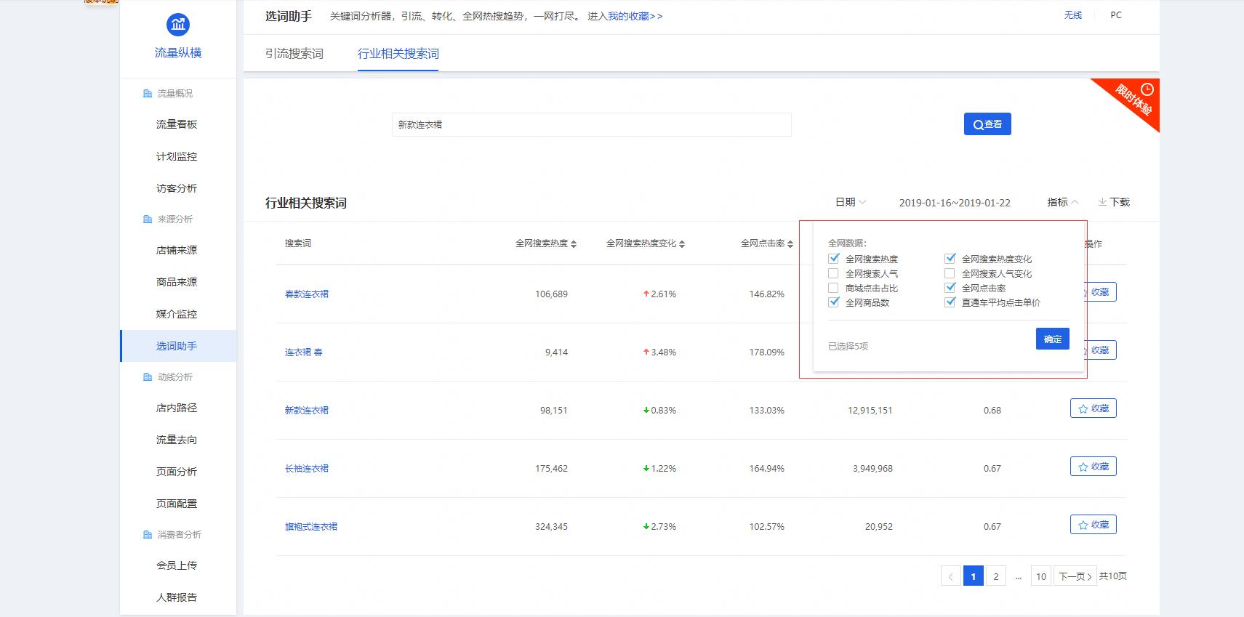Image resolution: width=1244 pixels, height=617 pixels.
Task: Click the 消费者分析 section icon
Action: pyautogui.click(x=148, y=535)
